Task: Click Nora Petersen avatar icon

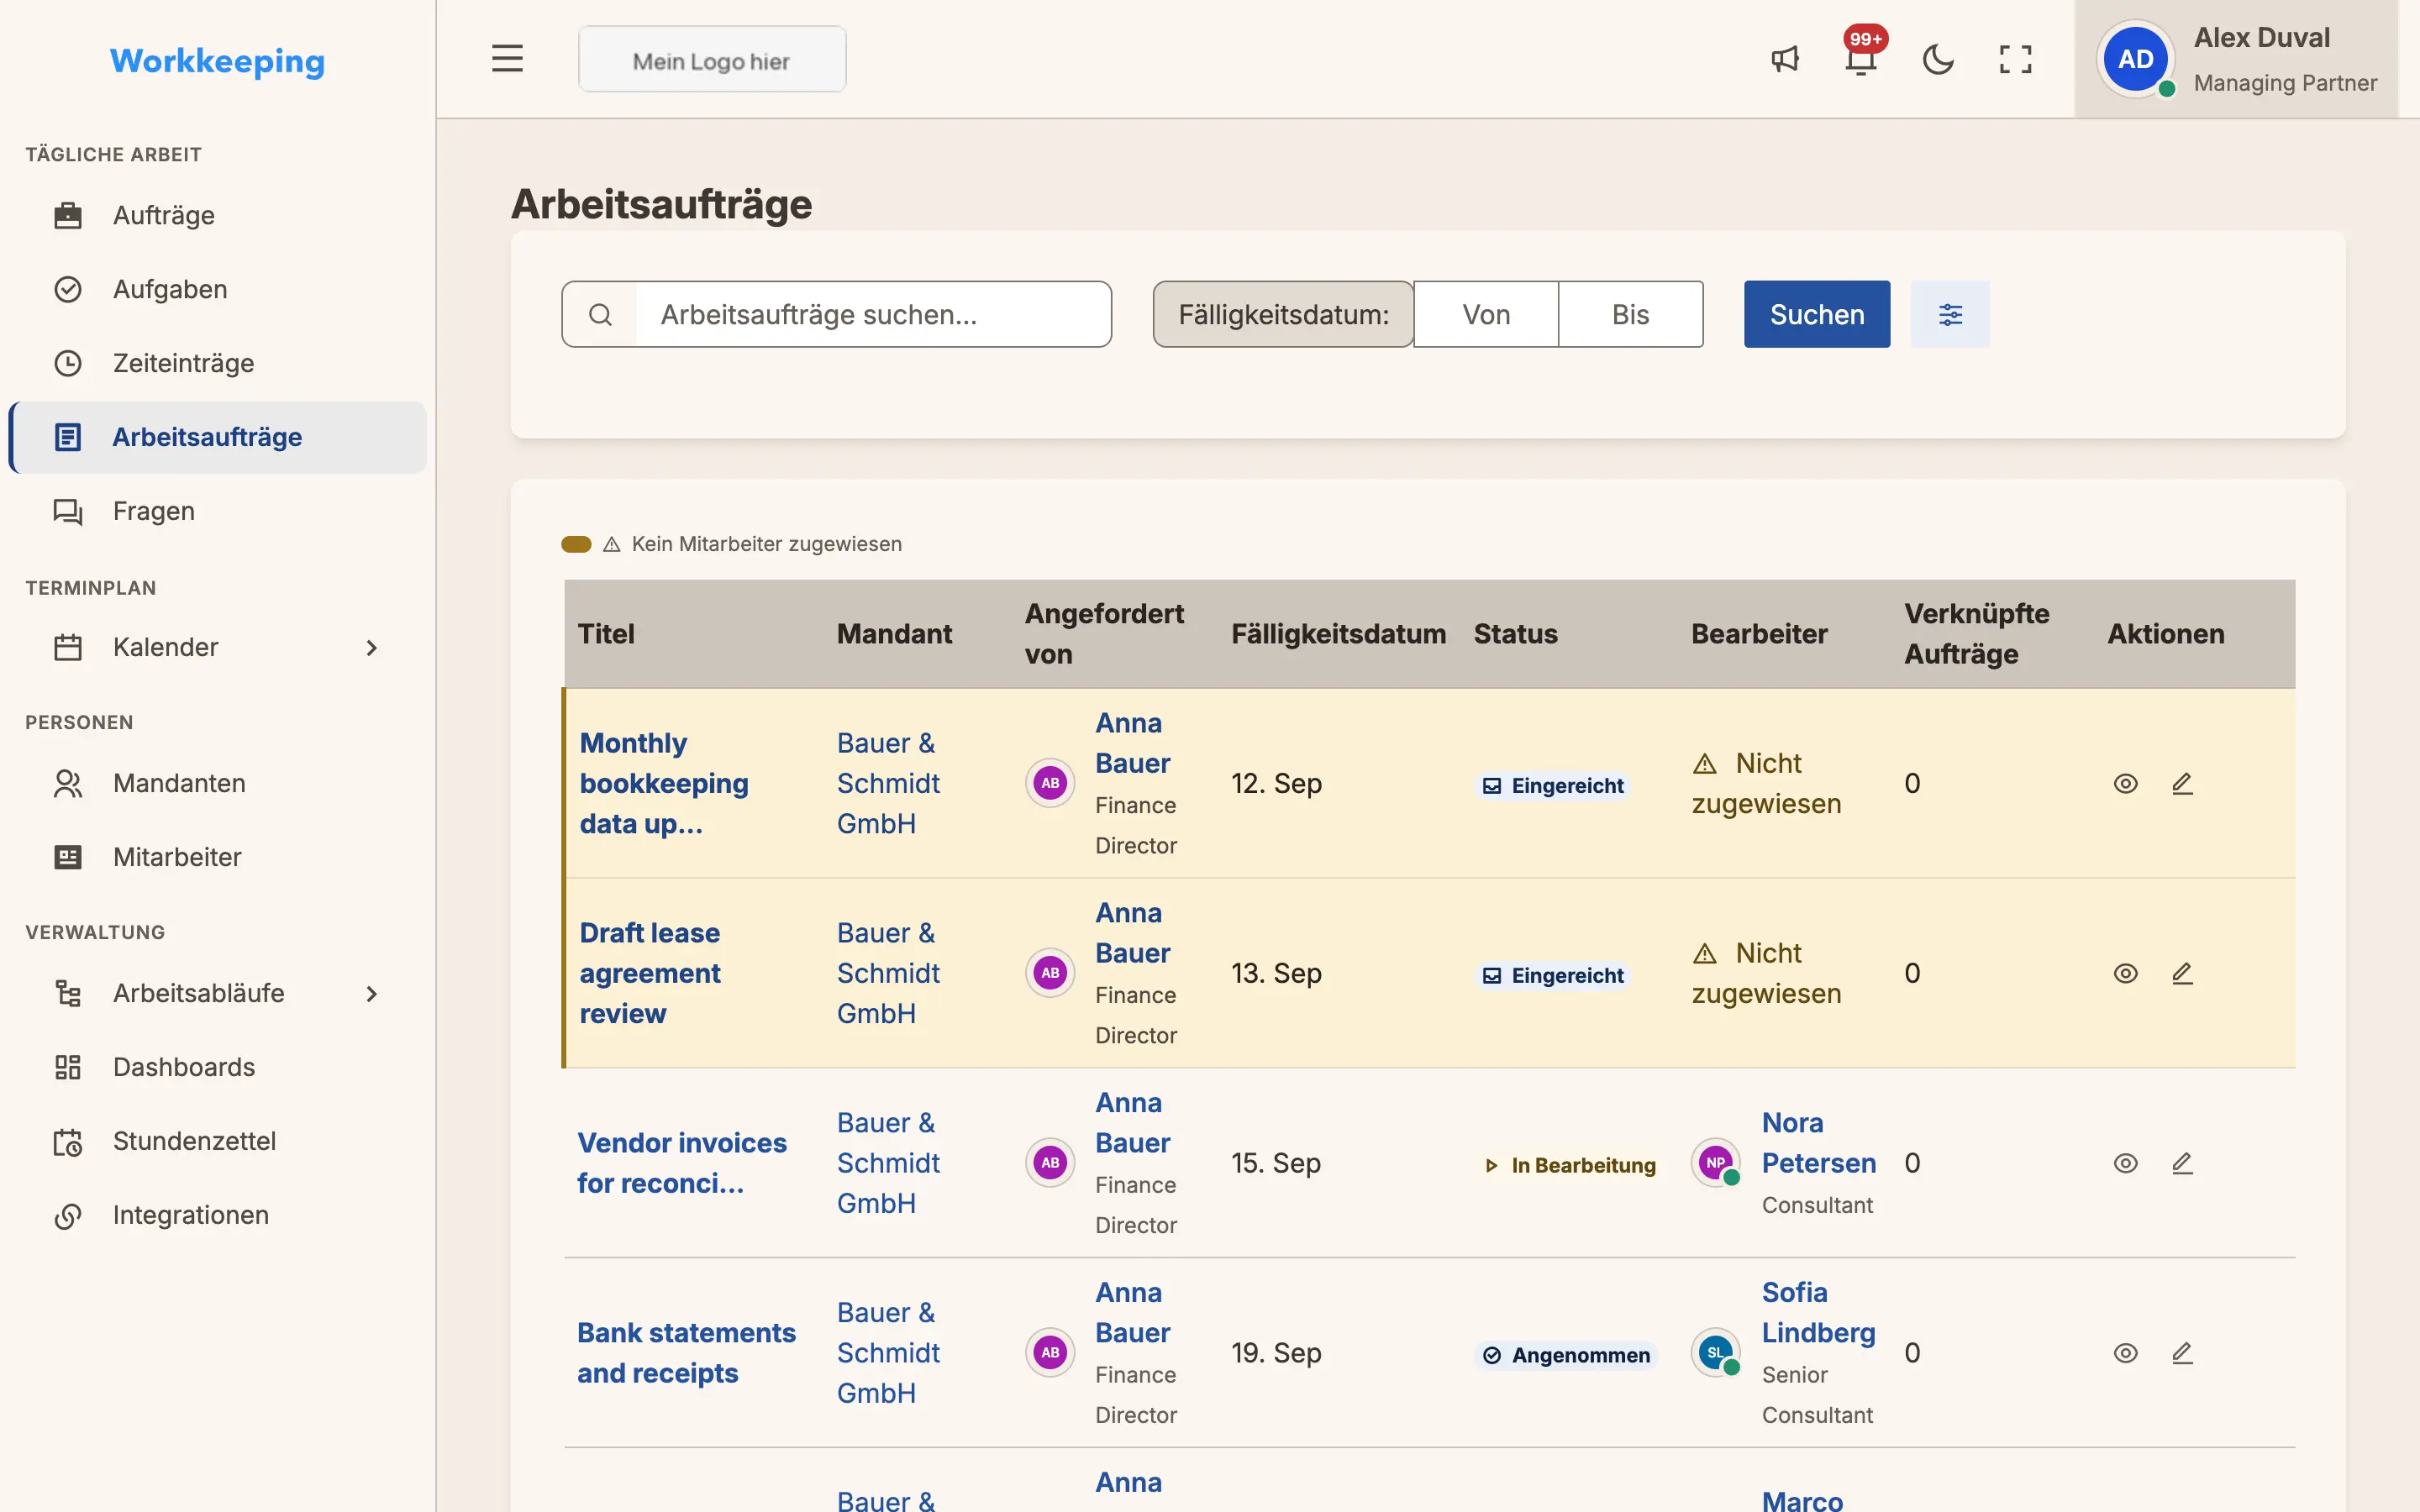Action: 1716,1162
